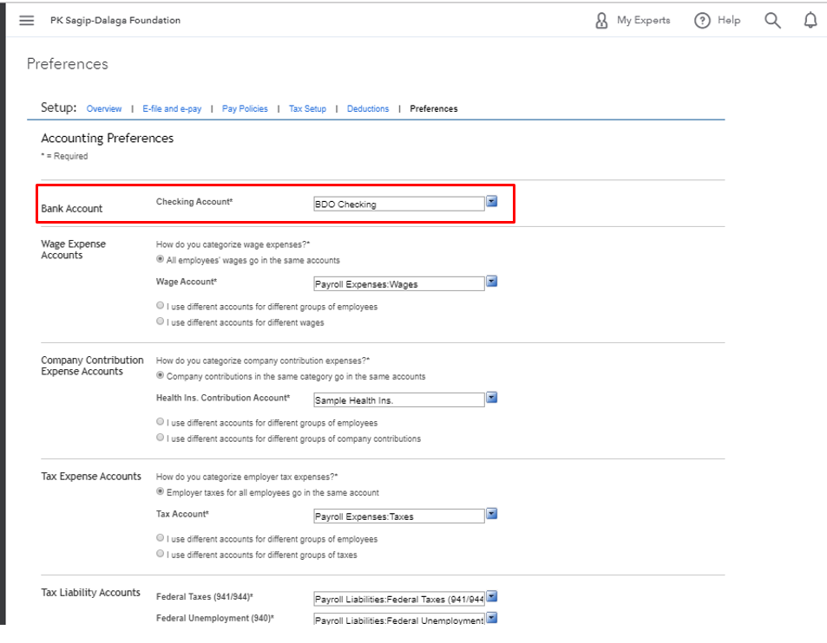Open the E-file and e-pay link

(x=172, y=109)
